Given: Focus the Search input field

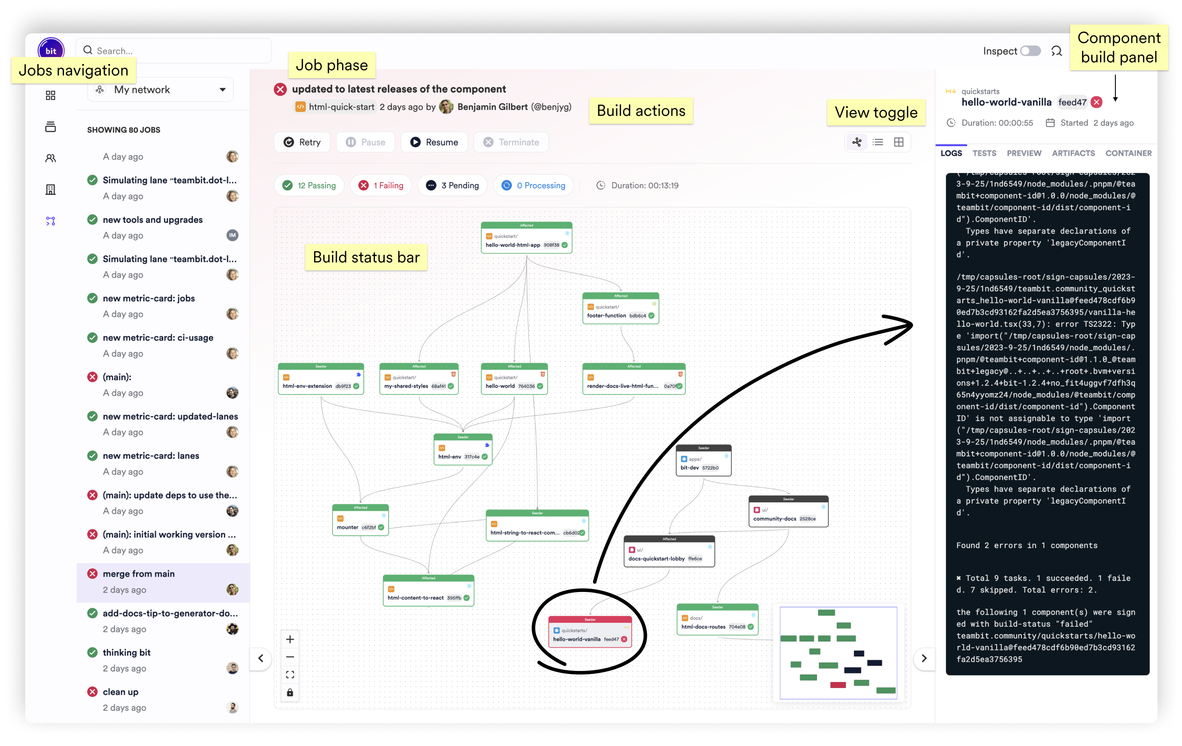Looking at the screenshot, I should pyautogui.click(x=174, y=51).
